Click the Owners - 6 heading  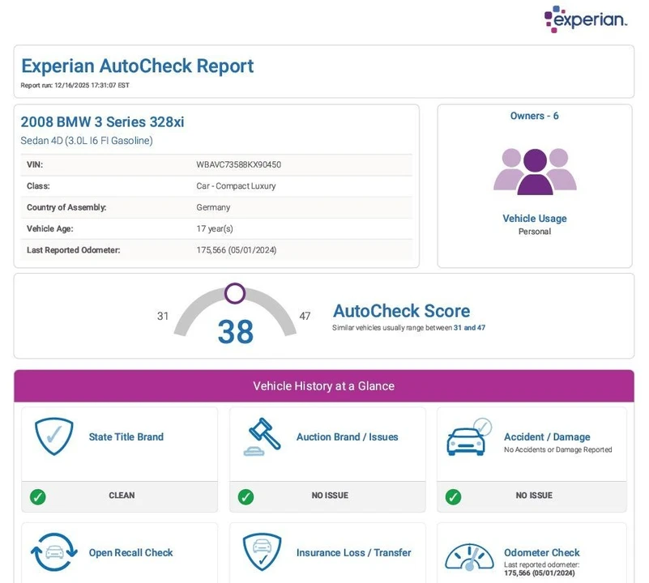(x=534, y=116)
